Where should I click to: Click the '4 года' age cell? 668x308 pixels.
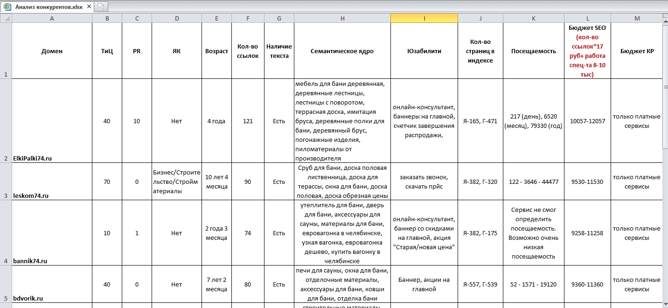(216, 121)
